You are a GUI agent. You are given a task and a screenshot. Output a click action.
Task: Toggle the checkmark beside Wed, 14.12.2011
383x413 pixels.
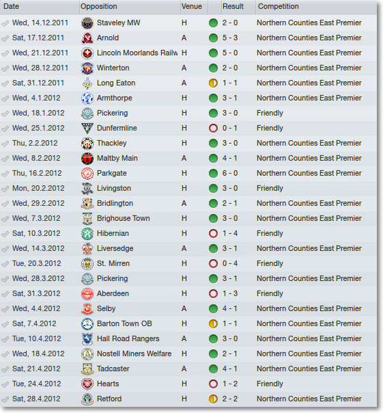[5, 23]
